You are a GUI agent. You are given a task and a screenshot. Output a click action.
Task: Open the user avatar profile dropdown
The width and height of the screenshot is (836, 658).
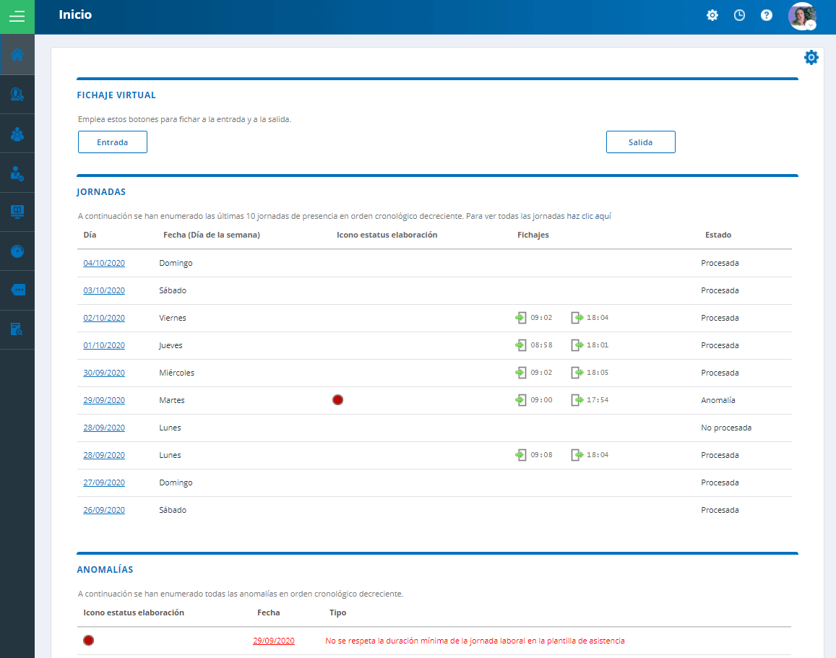click(x=803, y=16)
